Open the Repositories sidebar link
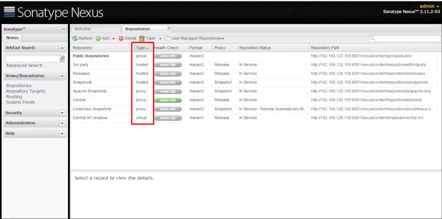Viewport: 442px width, 219px height. point(19,86)
